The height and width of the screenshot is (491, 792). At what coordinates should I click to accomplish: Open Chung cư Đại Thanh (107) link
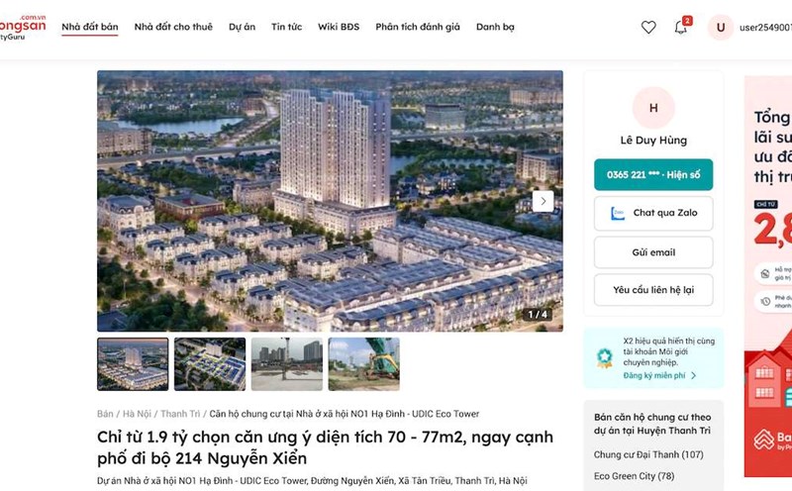pyautogui.click(x=648, y=454)
